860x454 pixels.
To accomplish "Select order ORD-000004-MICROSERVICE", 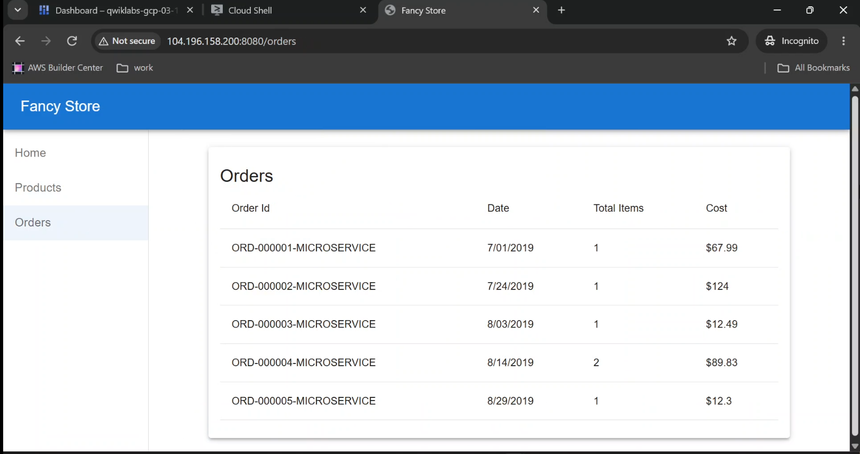I will pos(303,362).
